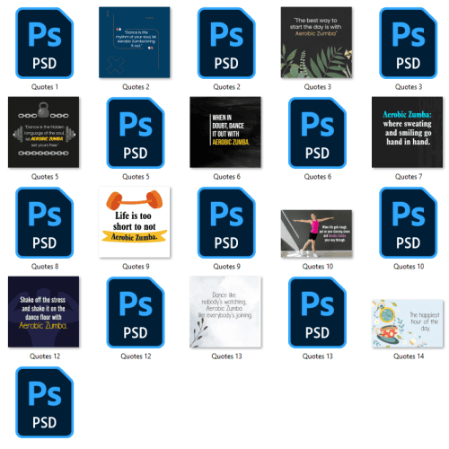Select the 'When in doubt, dance' thumbnail
This screenshot has width=449, height=449.
click(x=225, y=132)
